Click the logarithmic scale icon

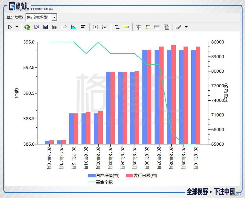tap(138, 27)
